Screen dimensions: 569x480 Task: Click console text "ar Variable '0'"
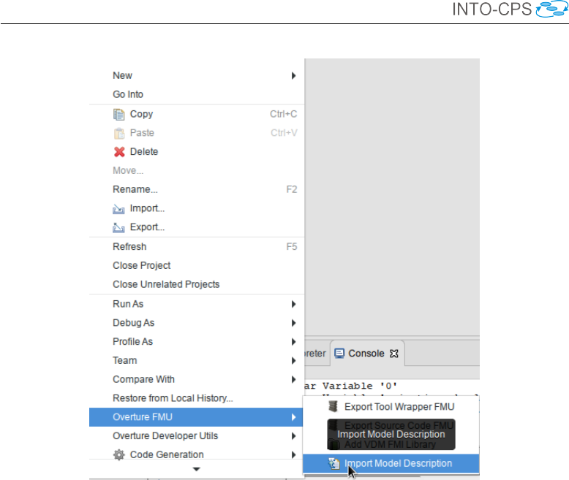[x=350, y=386]
